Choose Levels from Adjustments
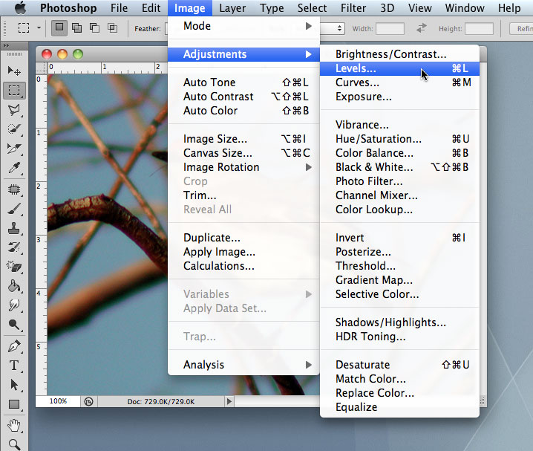 (x=399, y=68)
